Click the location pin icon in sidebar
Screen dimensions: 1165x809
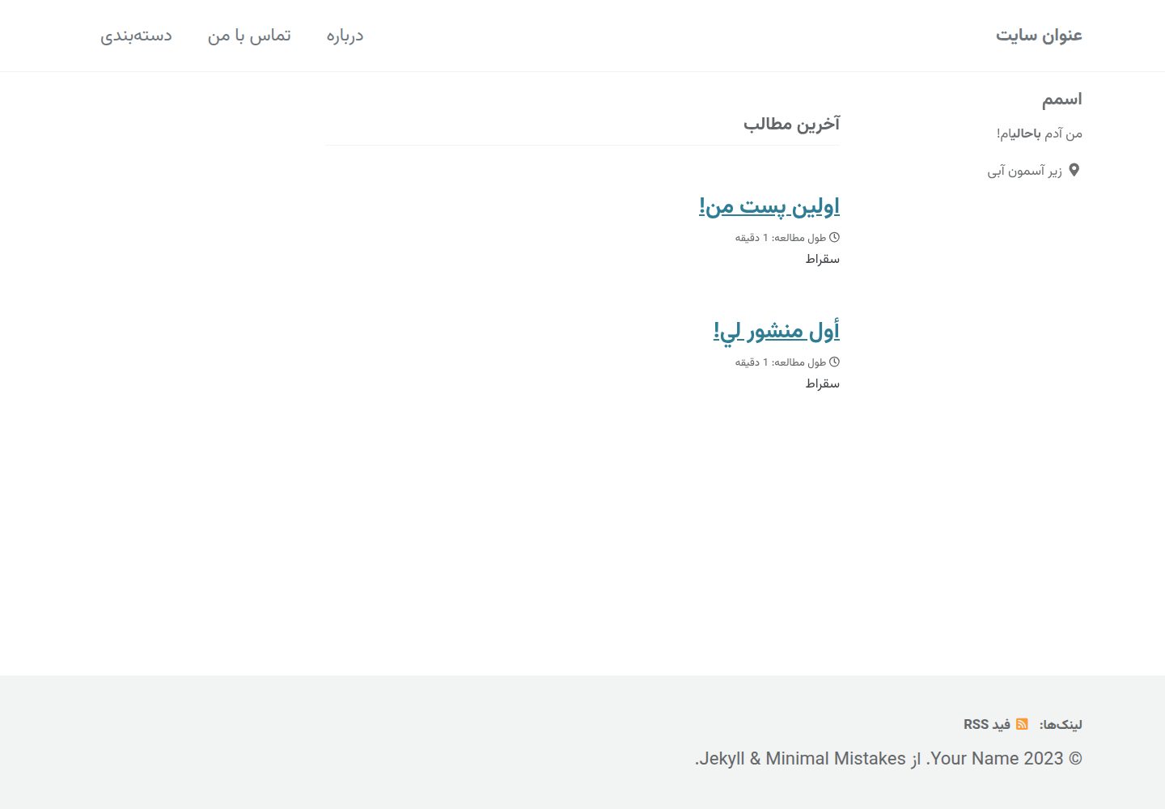point(1074,170)
